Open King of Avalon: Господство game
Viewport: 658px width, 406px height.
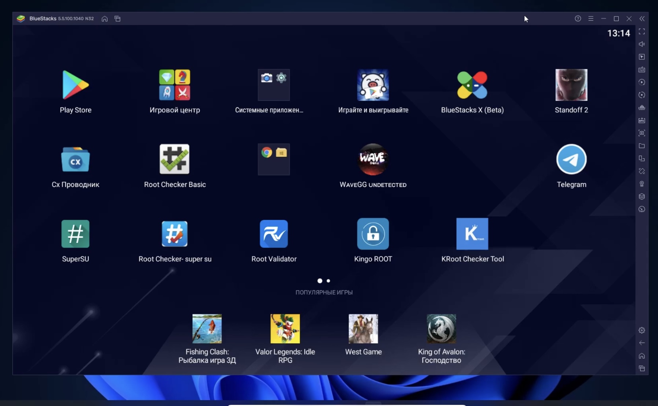(441, 329)
